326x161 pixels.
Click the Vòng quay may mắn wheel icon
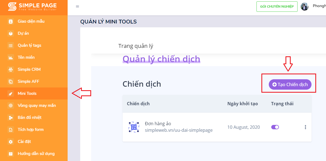[x=11, y=106]
